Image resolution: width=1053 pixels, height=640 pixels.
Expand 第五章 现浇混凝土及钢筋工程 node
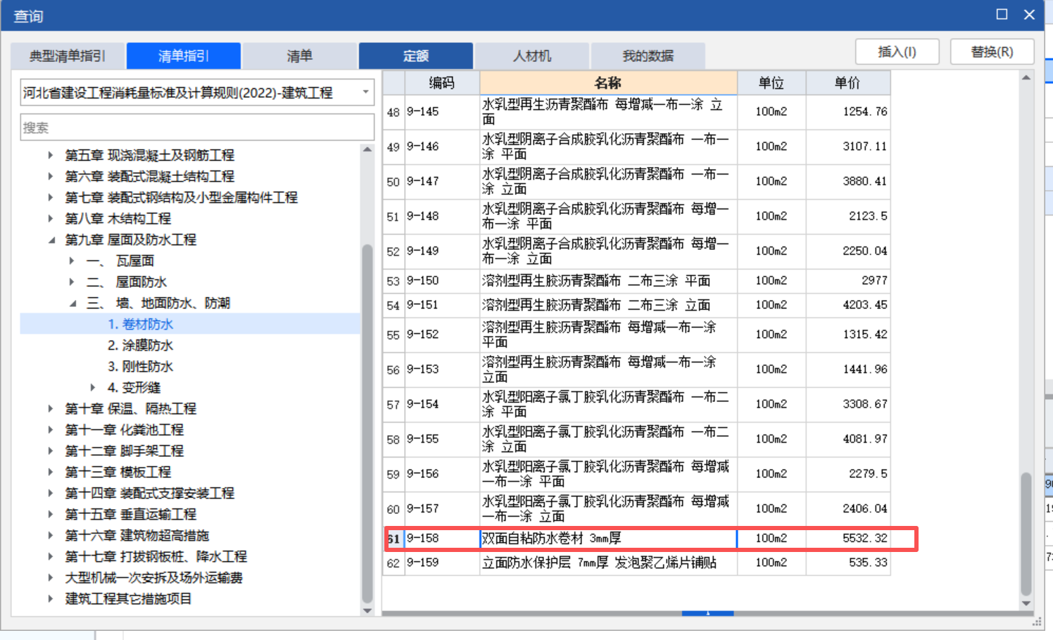click(50, 155)
